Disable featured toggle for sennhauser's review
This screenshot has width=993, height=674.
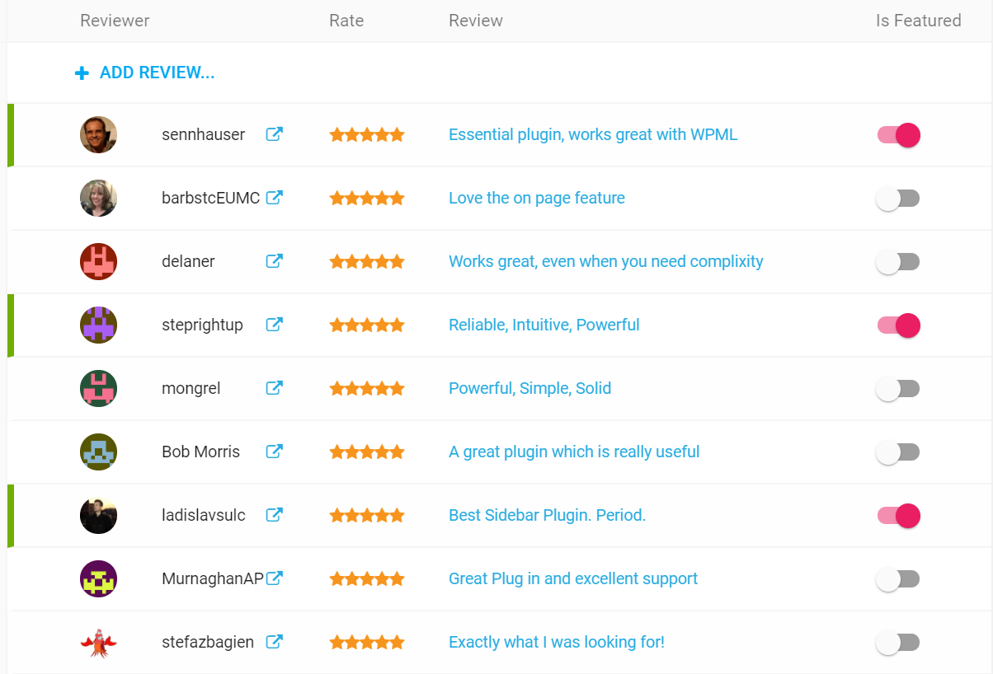(898, 135)
